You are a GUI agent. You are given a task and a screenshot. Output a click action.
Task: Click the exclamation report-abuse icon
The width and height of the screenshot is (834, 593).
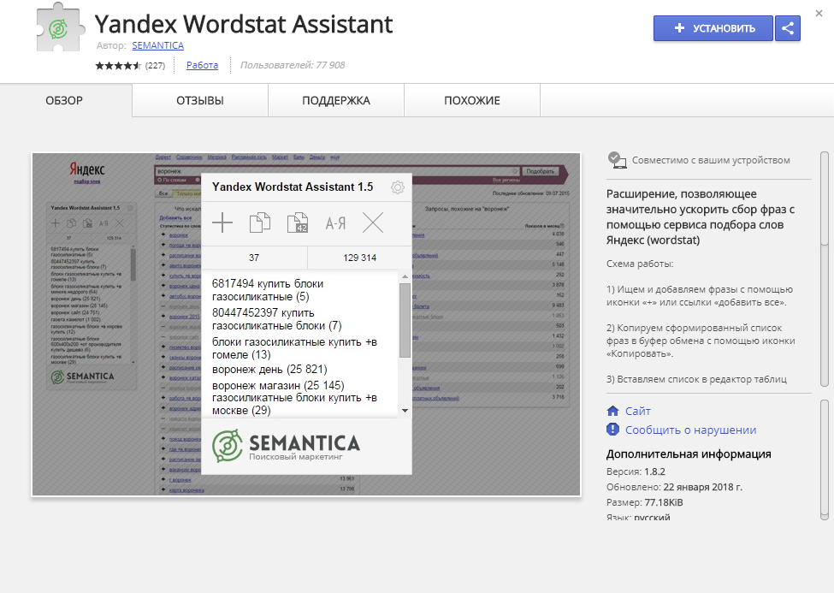(x=612, y=429)
